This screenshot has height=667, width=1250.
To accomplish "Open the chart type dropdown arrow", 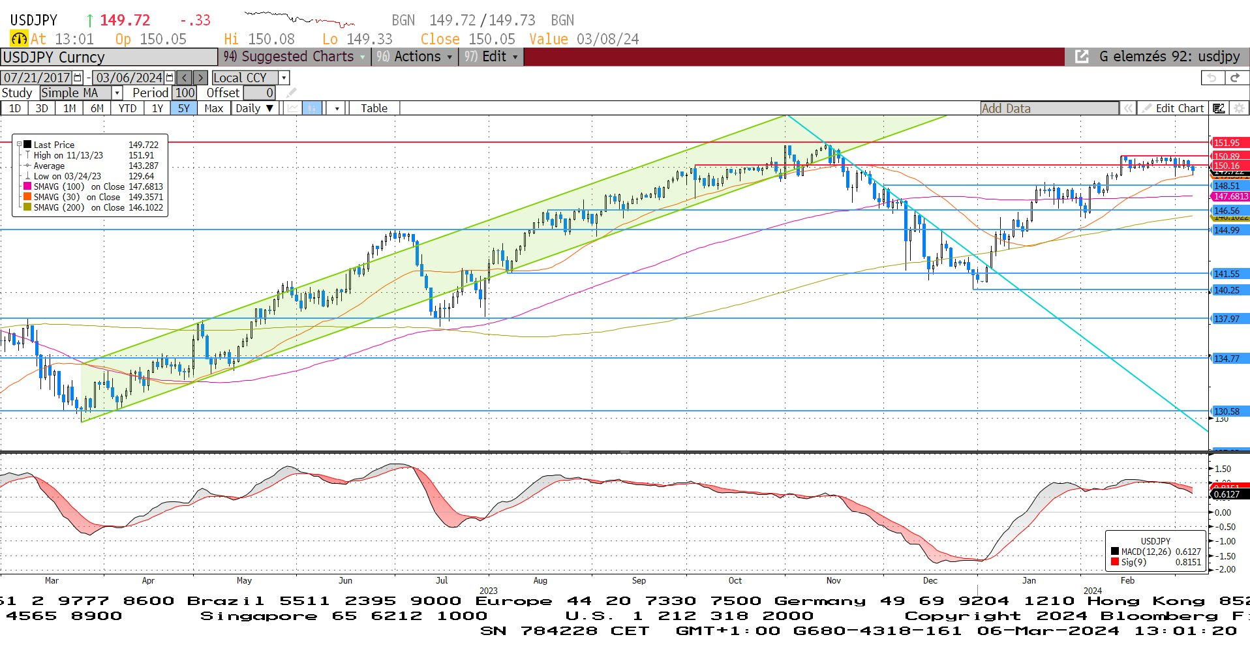I will [337, 108].
